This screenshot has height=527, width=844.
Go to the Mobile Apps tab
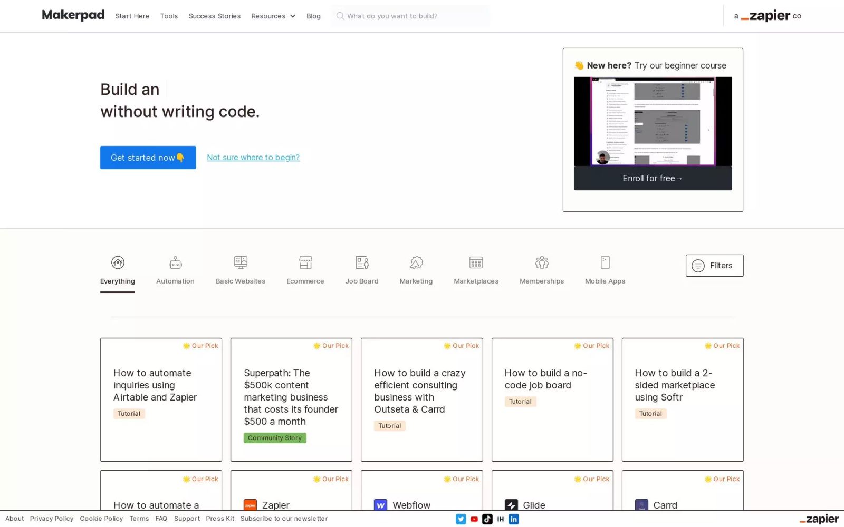605,271
